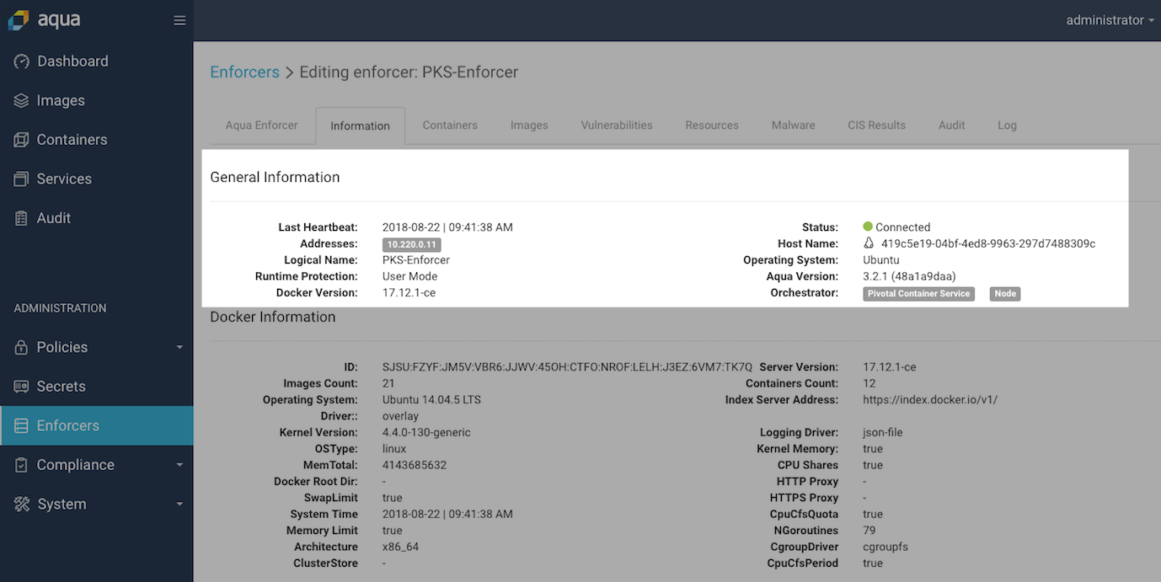Click the green Connected status dot
Screen dimensions: 1161x582
tap(868, 227)
